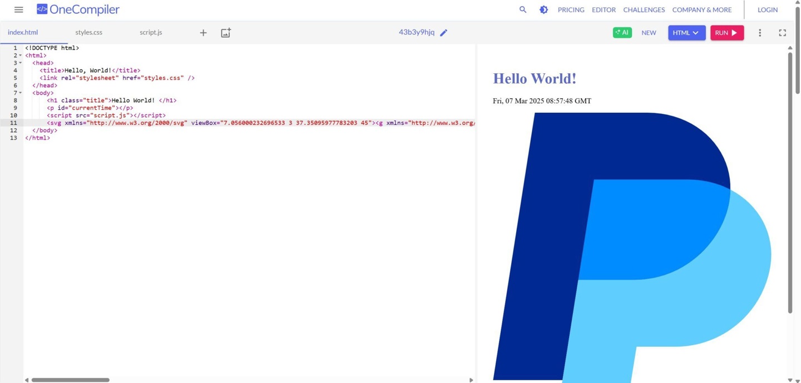Screen dimensions: 801x383
Task: Click the code name 43b3y9hjq
Action: pos(417,32)
